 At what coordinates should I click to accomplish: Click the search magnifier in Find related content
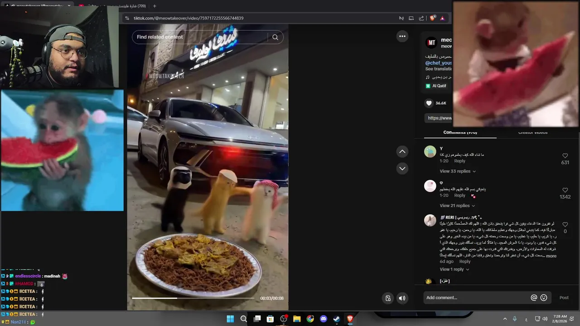click(275, 37)
